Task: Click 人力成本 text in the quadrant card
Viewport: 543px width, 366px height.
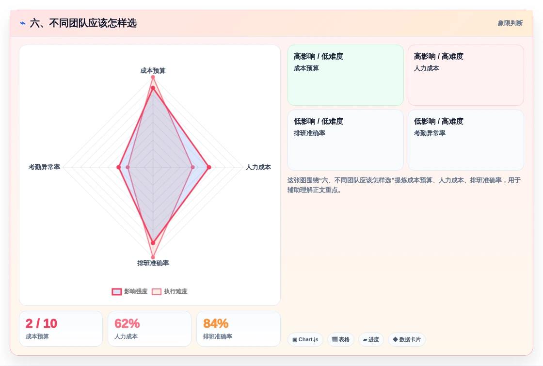Action: tap(426, 68)
